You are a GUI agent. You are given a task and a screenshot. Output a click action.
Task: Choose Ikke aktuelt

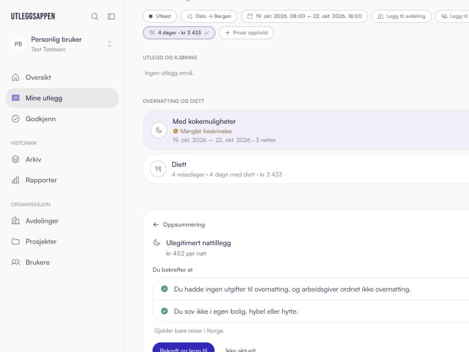pyautogui.click(x=240, y=350)
